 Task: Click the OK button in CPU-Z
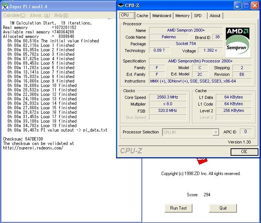(x=244, y=152)
